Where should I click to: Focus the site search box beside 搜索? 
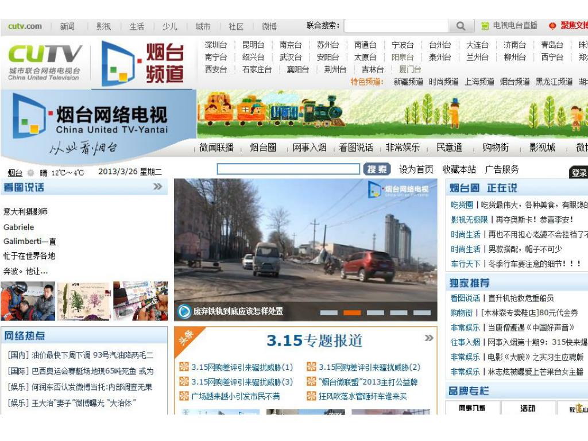288,169
